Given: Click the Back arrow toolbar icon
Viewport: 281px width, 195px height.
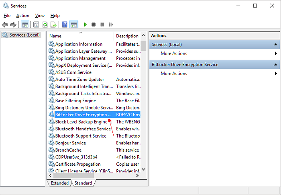Looking at the screenshot, I should click(x=5, y=25).
